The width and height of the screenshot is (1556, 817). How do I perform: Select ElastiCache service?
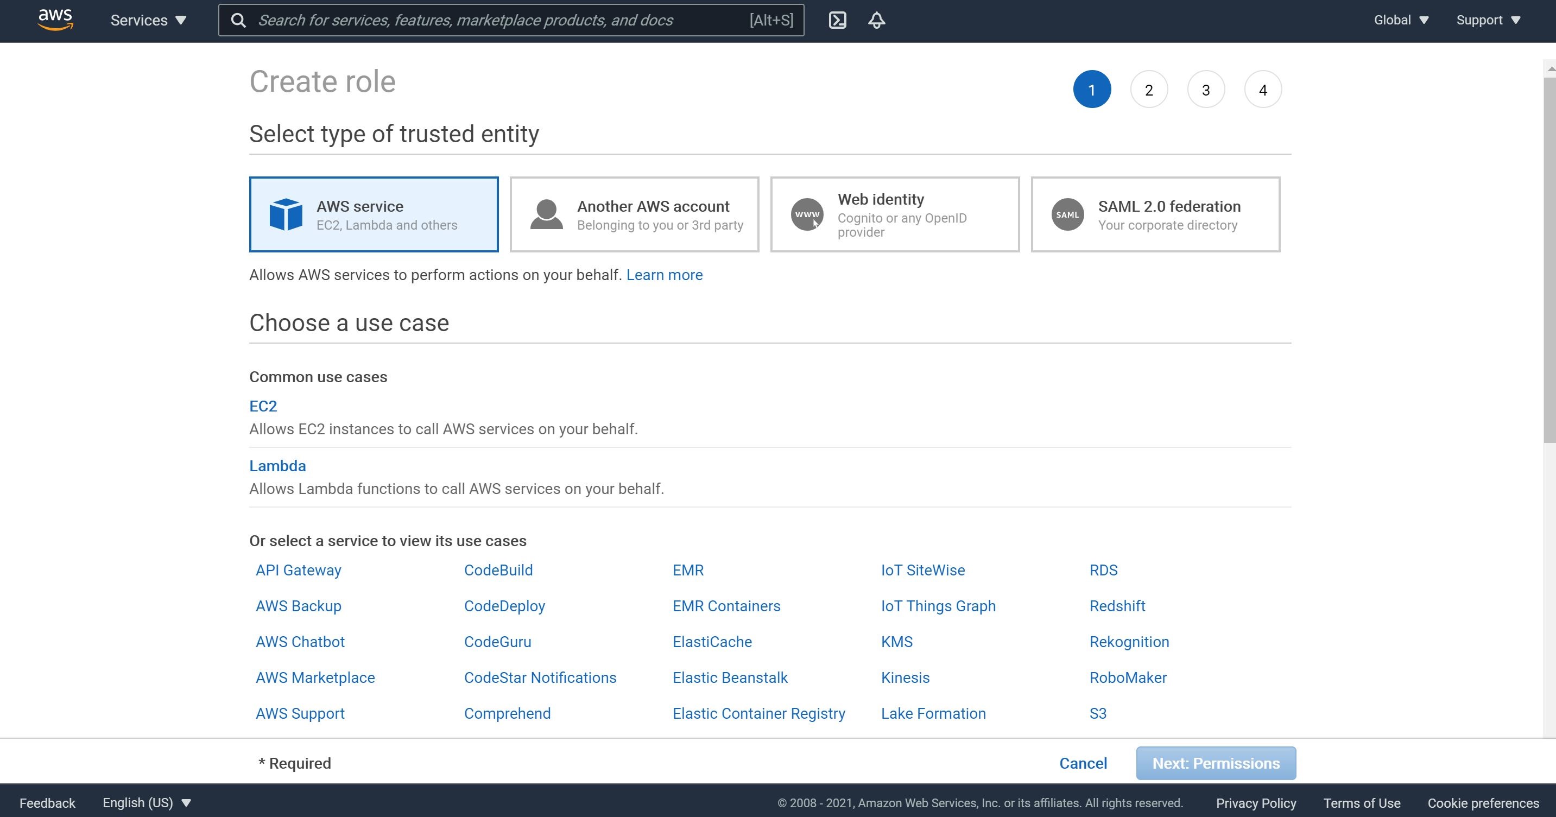(x=712, y=641)
